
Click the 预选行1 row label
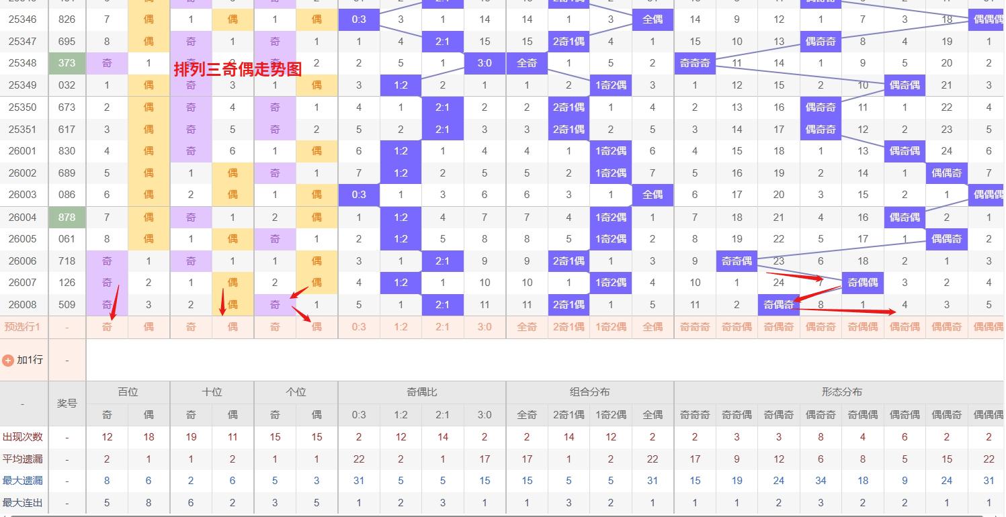pos(23,327)
